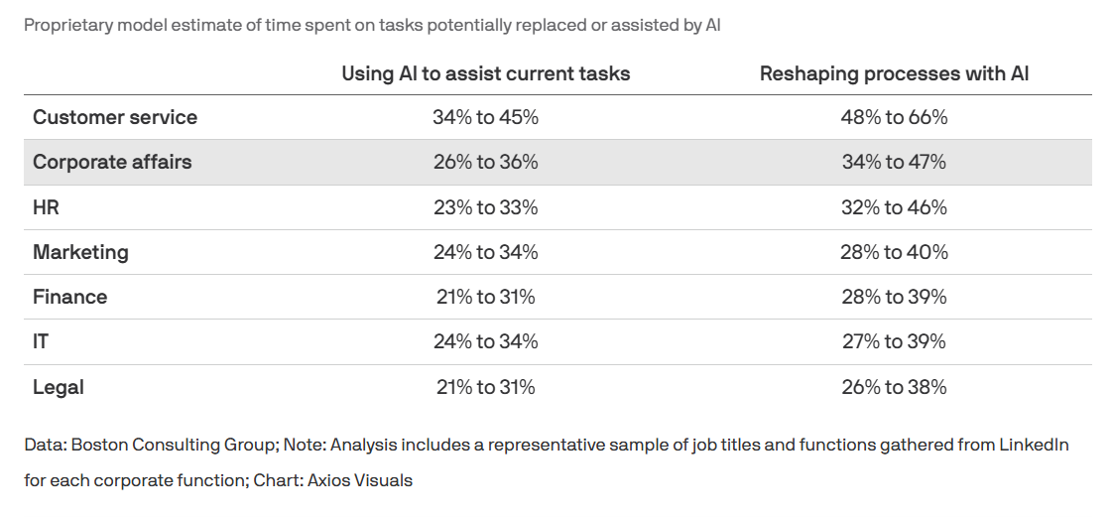This screenshot has width=1112, height=517.
Task: Click the HR row label
Action: click(48, 207)
